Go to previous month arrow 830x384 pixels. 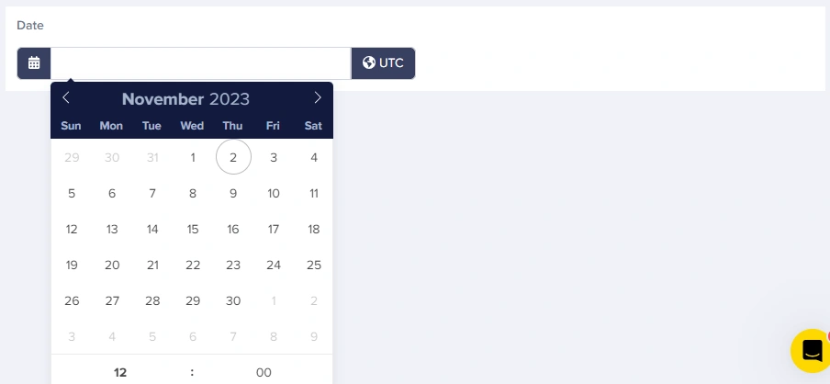[66, 98]
